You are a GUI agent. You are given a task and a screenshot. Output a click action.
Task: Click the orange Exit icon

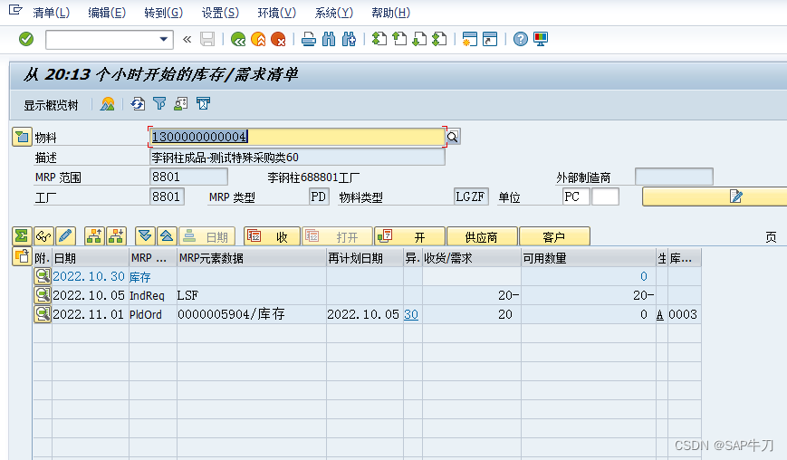pyautogui.click(x=258, y=39)
